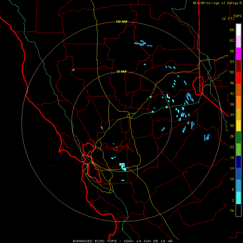243x243 pixels.
Task: Click the legend value "14"
Action: 232,168
